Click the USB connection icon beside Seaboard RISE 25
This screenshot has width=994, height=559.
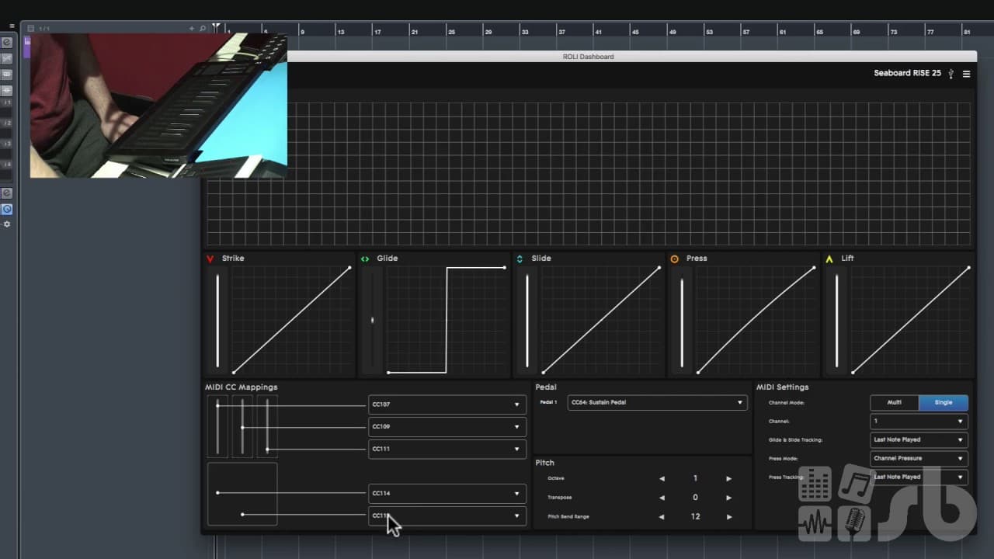951,74
